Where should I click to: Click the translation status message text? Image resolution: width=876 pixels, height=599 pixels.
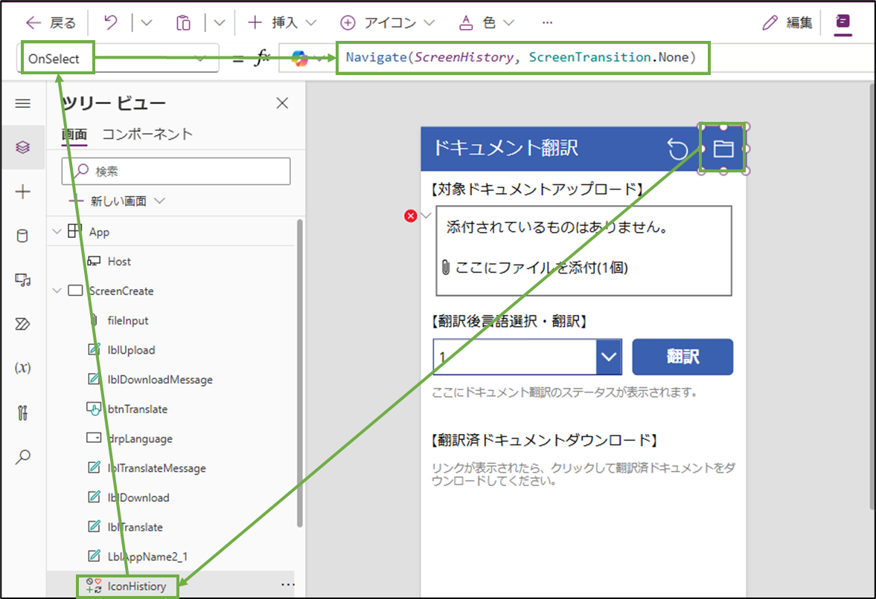[566, 392]
